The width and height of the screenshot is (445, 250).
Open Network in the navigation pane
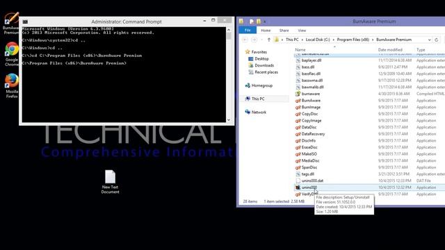click(255, 112)
